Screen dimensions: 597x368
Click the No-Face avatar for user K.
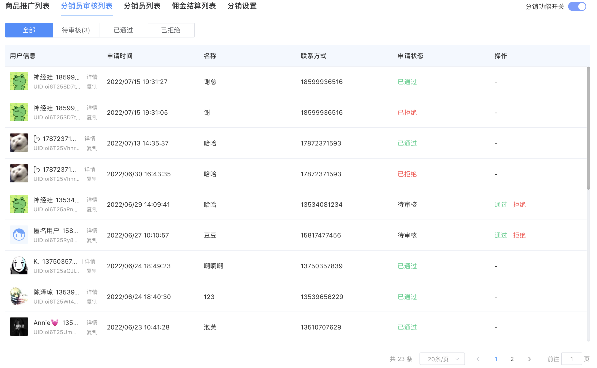(19, 265)
